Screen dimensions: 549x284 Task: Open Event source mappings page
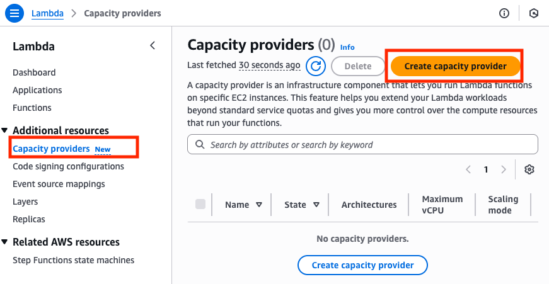(59, 184)
